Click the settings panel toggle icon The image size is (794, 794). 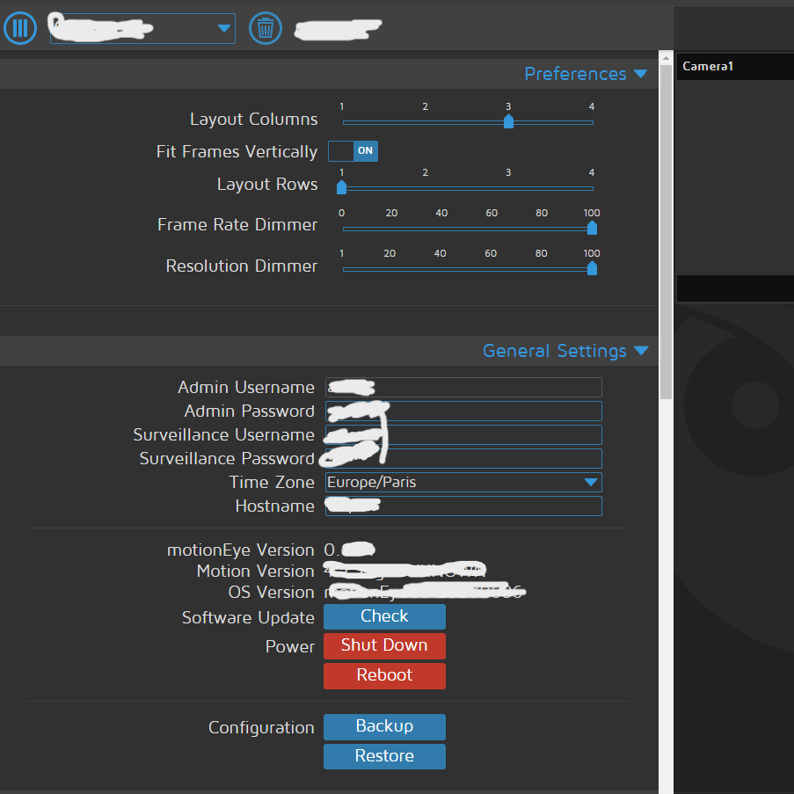point(20,28)
